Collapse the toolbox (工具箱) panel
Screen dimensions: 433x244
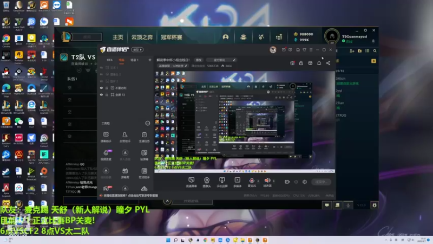click(147, 123)
